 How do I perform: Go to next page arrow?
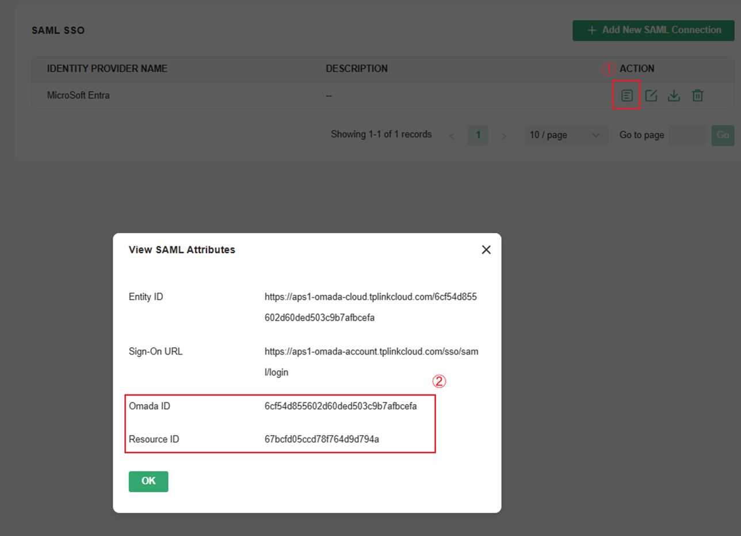pos(504,136)
